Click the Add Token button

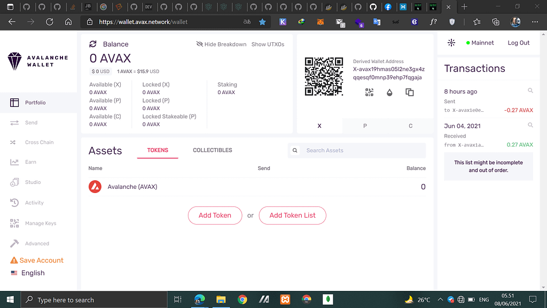215,215
